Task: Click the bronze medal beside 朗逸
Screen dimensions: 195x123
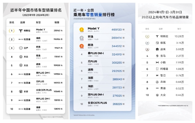Action: pyautogui.click(x=82, y=46)
